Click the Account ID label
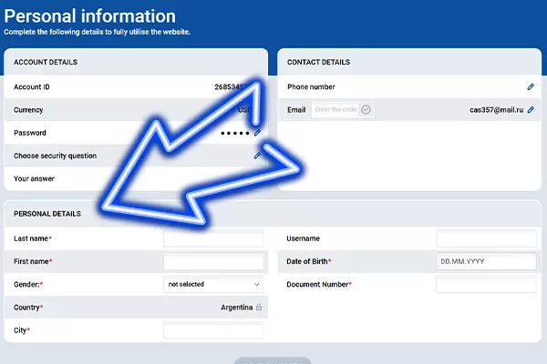The image size is (547, 364). [32, 87]
